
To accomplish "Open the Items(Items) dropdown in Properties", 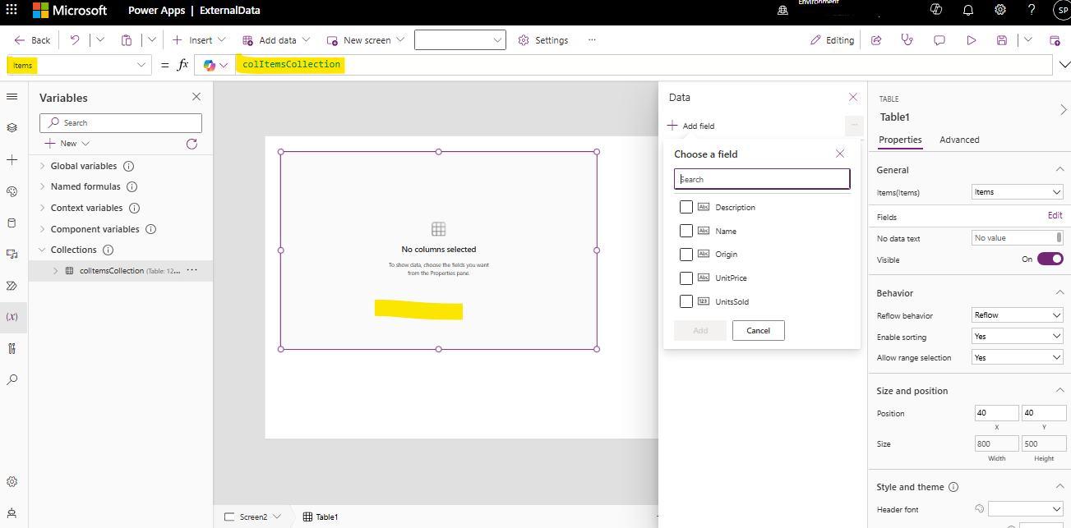I will [1018, 192].
